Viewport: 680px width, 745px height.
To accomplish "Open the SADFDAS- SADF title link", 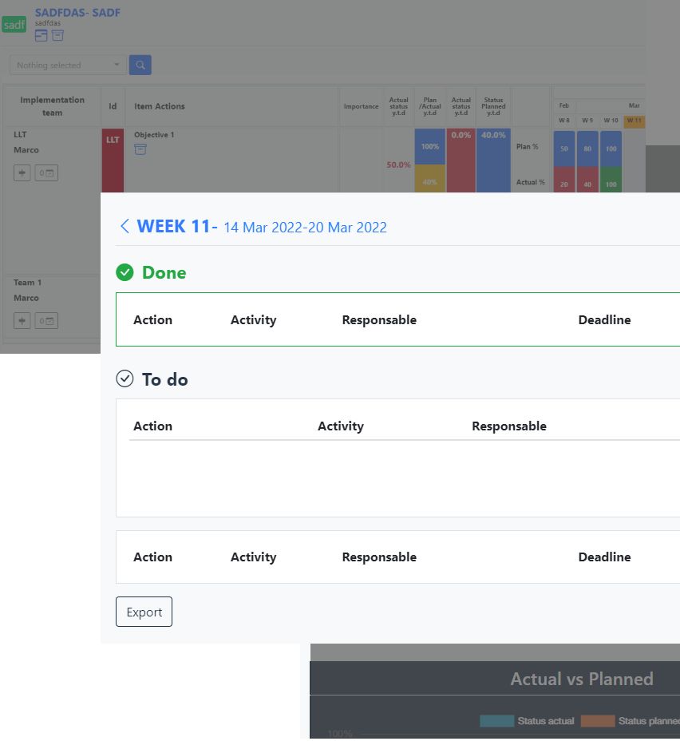I will (77, 13).
